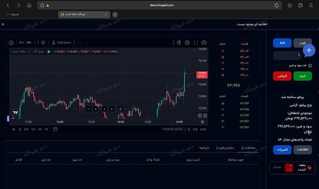
Task: Select the 5y date range
Action: click(x=14, y=129)
